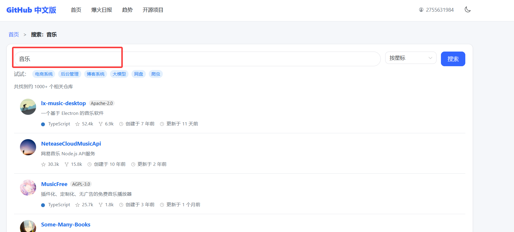Try the 电商系统 suggestion tag

(x=44, y=74)
